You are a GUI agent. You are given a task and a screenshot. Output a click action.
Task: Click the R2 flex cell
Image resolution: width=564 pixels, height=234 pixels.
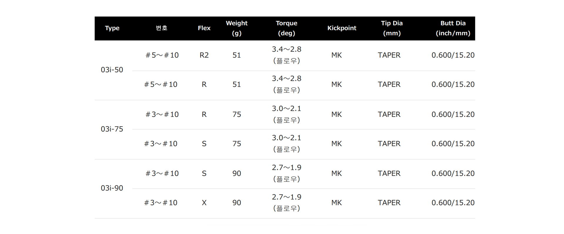[x=204, y=55]
